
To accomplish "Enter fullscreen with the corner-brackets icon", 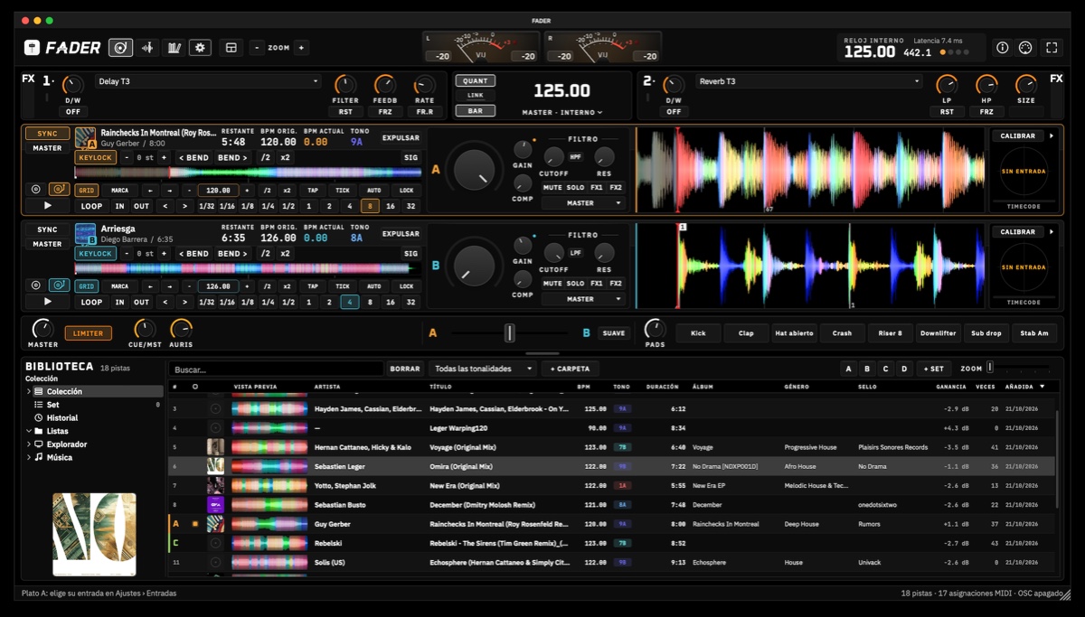I will (x=1052, y=48).
